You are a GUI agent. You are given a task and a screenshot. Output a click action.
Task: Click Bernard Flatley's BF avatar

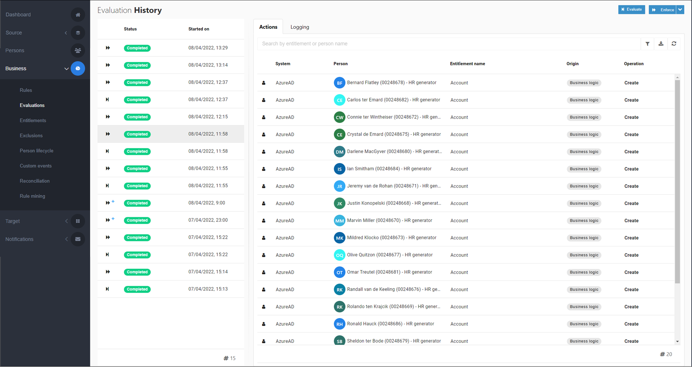point(339,83)
